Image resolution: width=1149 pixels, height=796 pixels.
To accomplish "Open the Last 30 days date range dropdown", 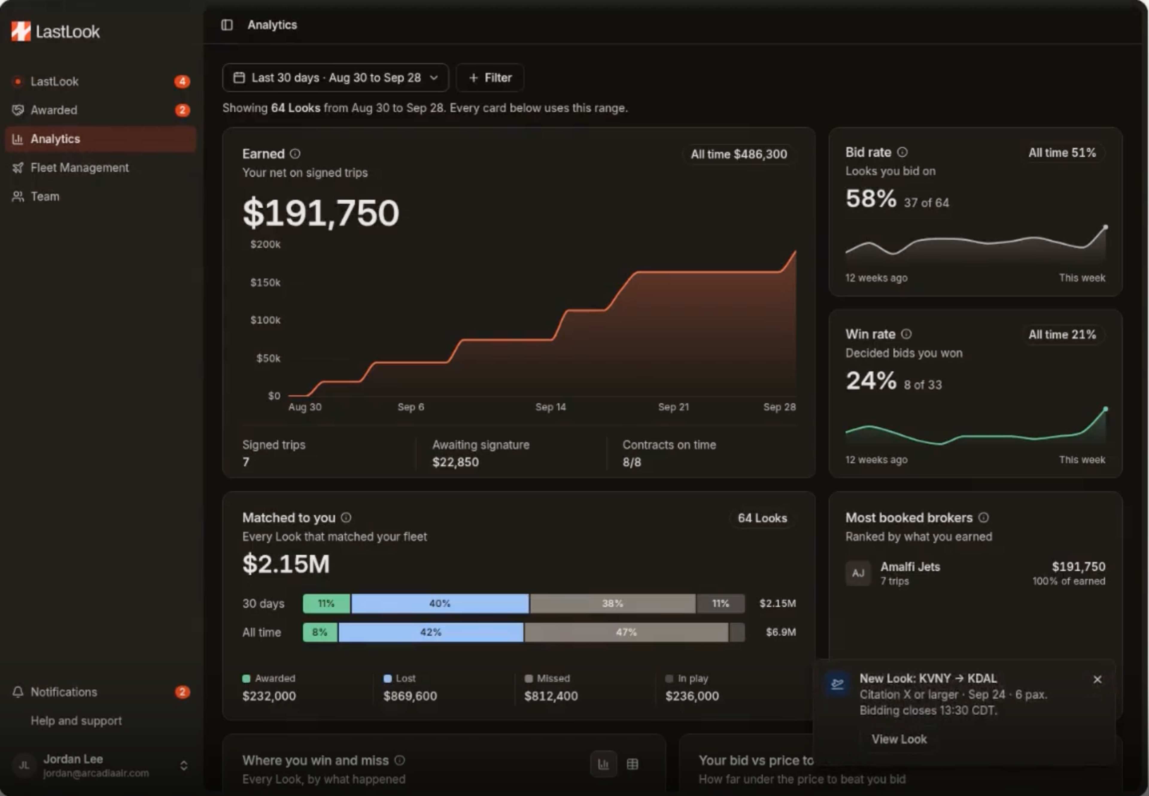I will (x=336, y=78).
